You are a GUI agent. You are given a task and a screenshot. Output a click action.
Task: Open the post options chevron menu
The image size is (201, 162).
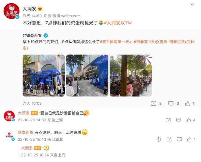[192, 5]
